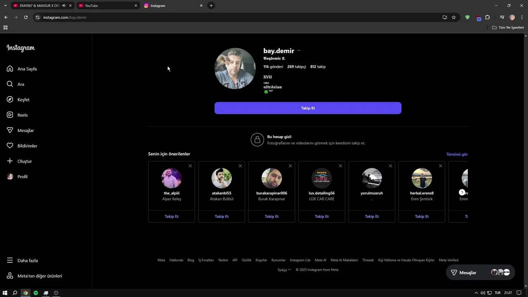Open the Mesajlar icon in sidebar
Viewport: 528px width, 297px height.
click(x=10, y=130)
